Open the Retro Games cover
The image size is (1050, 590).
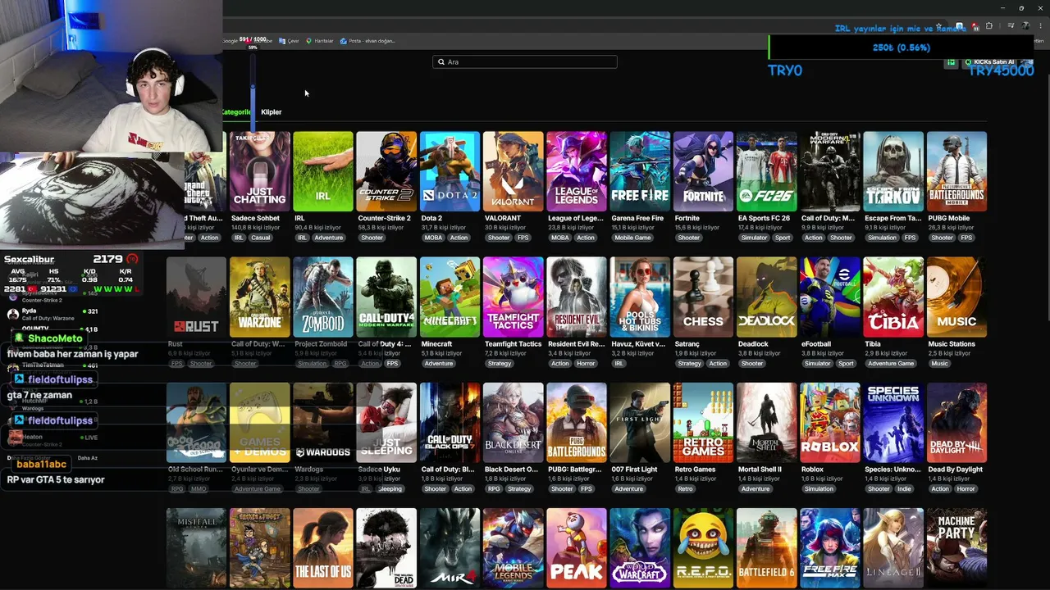pos(703,423)
